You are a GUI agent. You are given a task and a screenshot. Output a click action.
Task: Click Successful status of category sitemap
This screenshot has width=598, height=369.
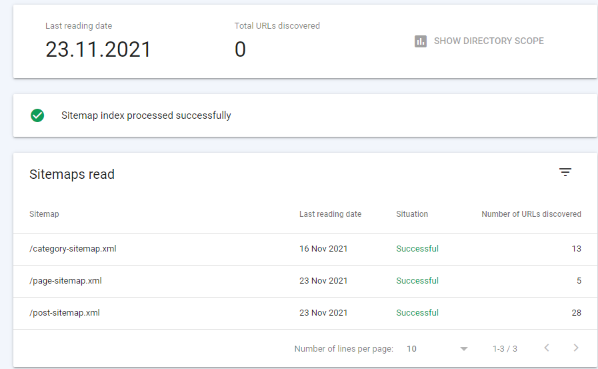coord(417,249)
